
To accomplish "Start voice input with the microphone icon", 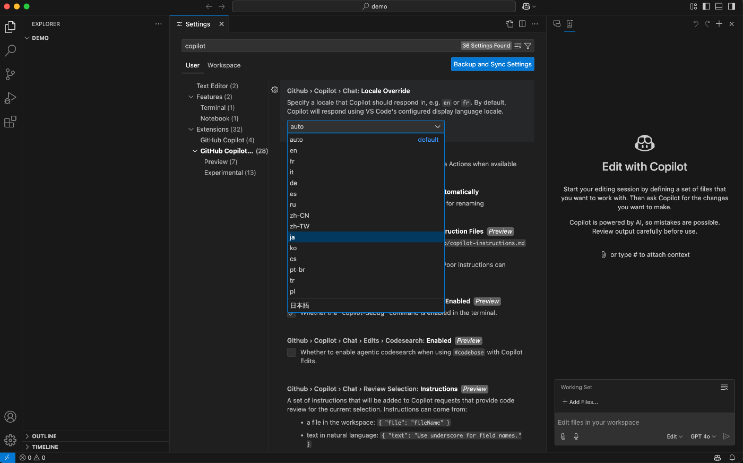I will click(576, 436).
